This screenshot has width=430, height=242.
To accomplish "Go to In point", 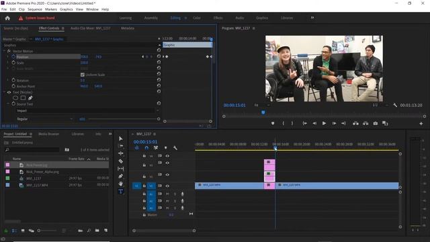I will 304,124.
